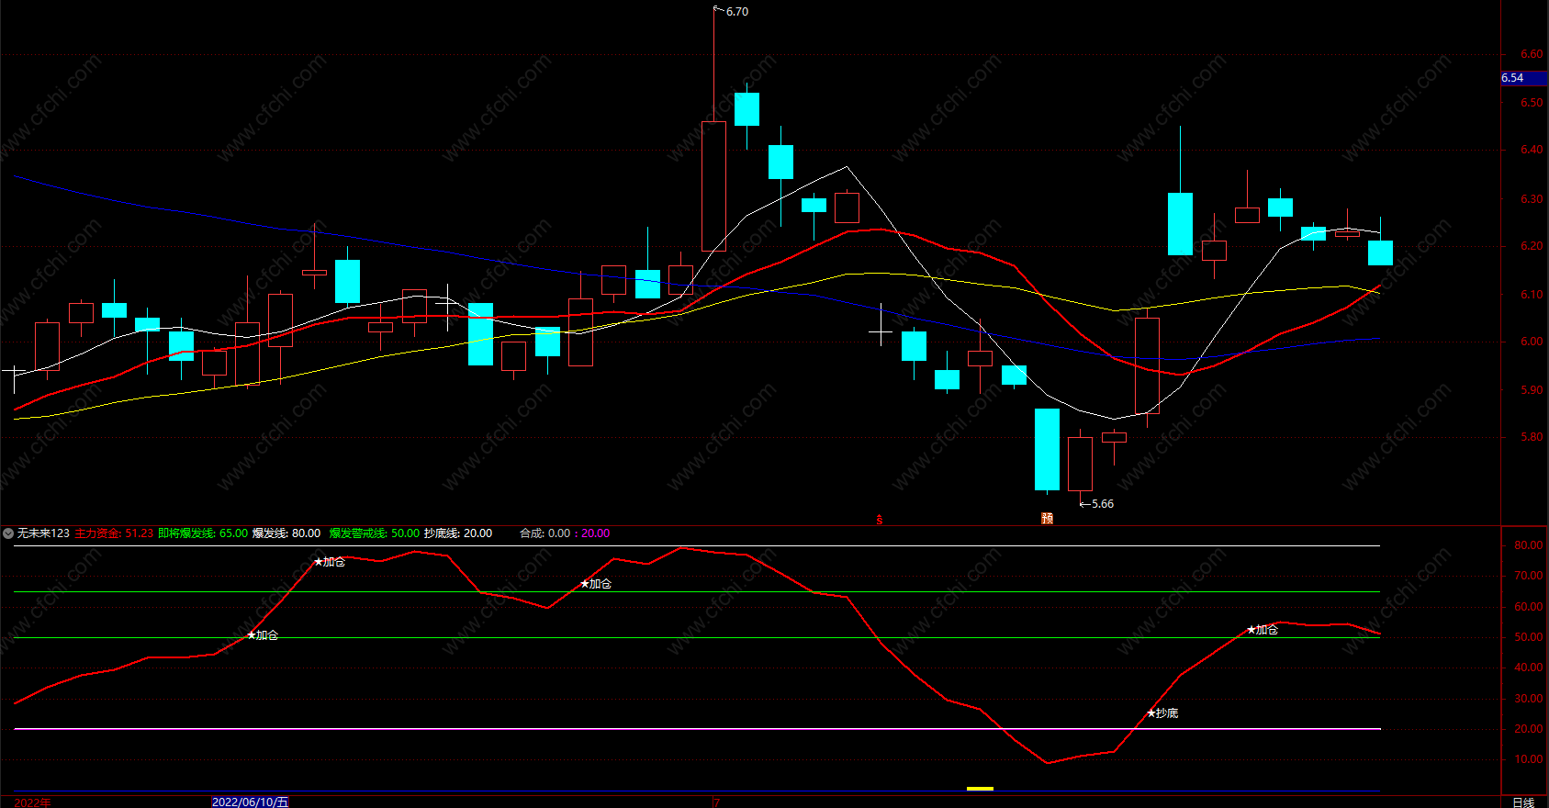
Task: Click the tall candlestick peaking at 6.70
Action: (713, 186)
